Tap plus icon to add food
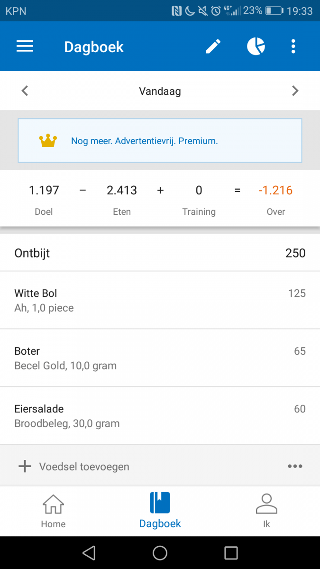Image resolution: width=320 pixels, height=569 pixels. pos(25,467)
